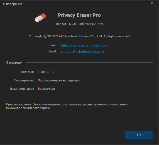Image resolution: width=159 pixels, height=145 pixels.
Task: Open the support@cybertronsoft.com email link
Action: (x=82, y=52)
